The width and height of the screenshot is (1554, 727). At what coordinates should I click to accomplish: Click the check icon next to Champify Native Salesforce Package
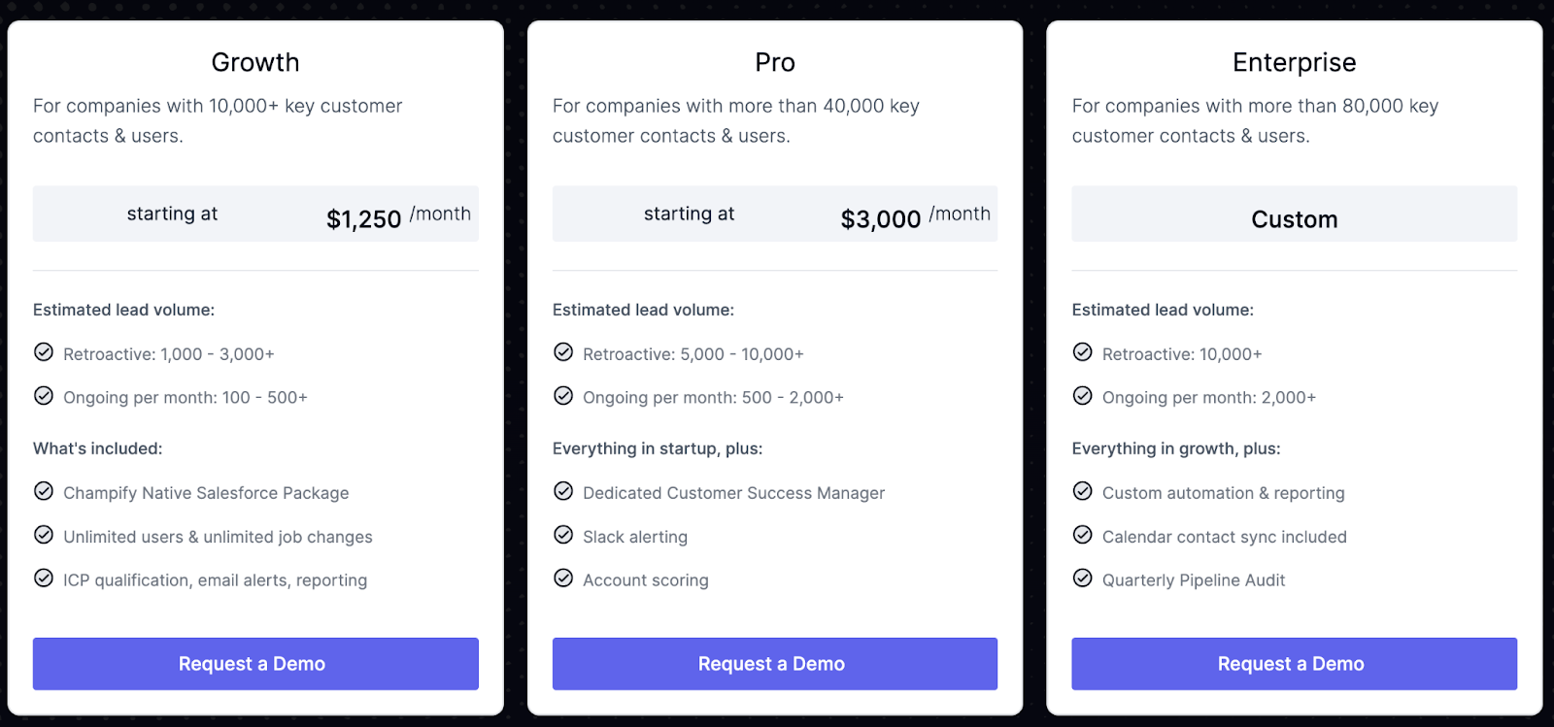pos(44,491)
